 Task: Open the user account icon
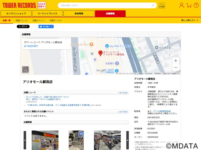pos(181,5)
